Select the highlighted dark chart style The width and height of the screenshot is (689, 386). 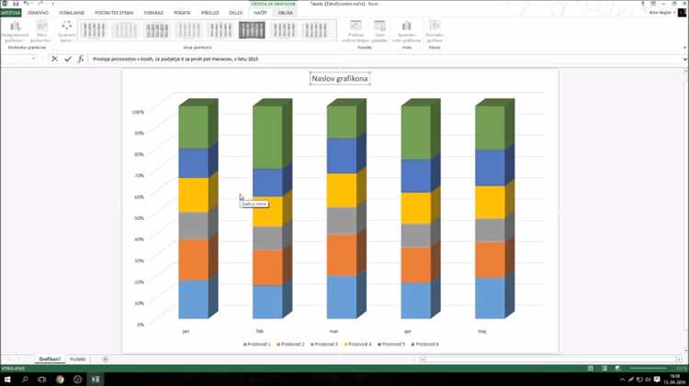[252, 30]
